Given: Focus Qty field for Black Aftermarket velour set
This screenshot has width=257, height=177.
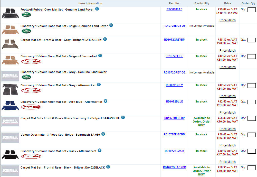Looking at the screenshot, I should tap(251, 151).
